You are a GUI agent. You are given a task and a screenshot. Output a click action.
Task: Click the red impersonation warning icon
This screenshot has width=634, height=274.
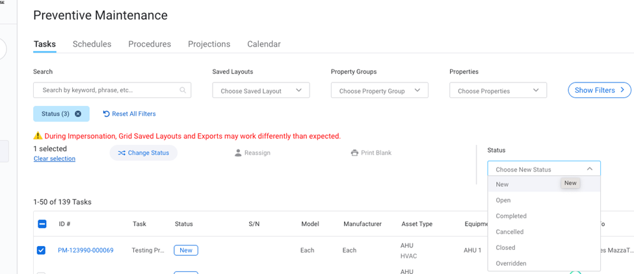click(38, 136)
